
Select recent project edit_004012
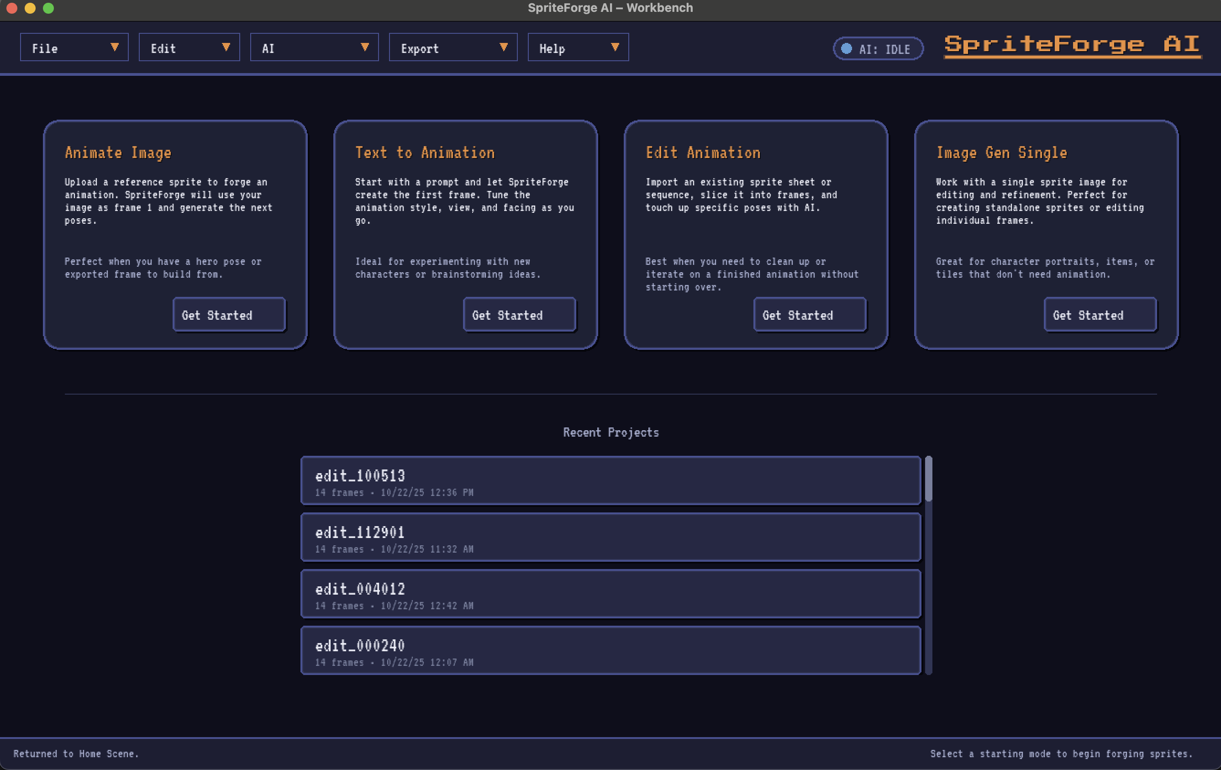610,593
